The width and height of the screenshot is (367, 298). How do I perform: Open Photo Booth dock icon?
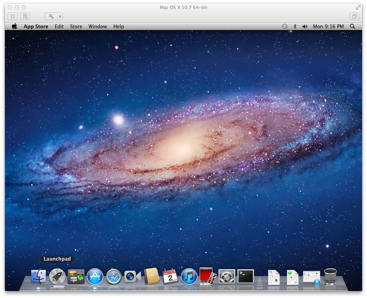pos(208,276)
